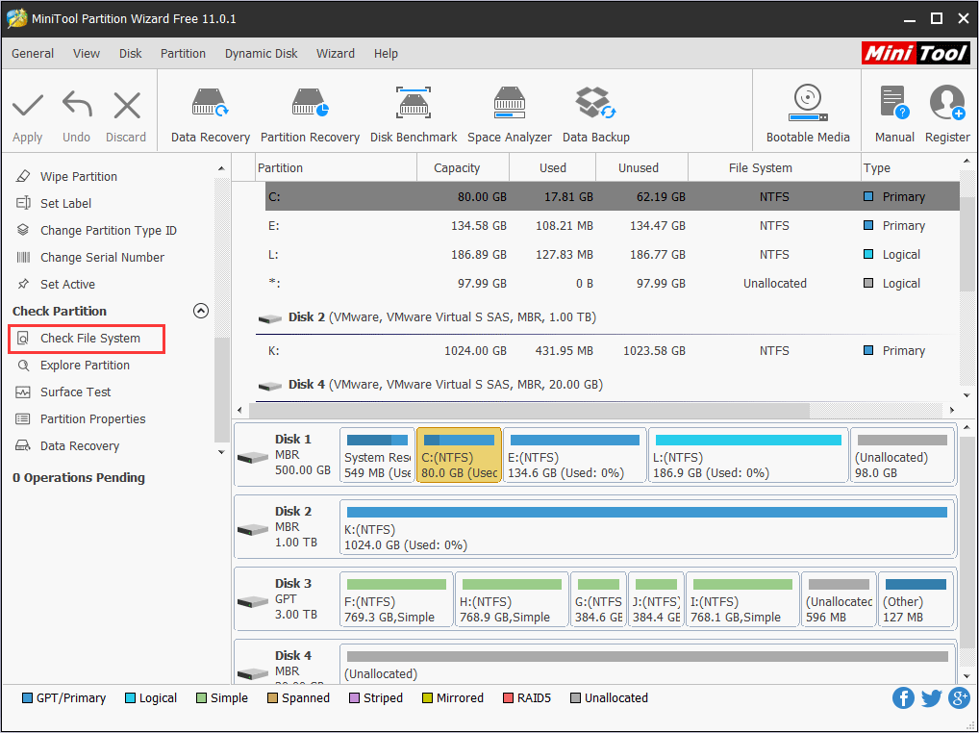Click the Undo arrow icon
Viewport: 979px width, 733px height.
pos(77,105)
